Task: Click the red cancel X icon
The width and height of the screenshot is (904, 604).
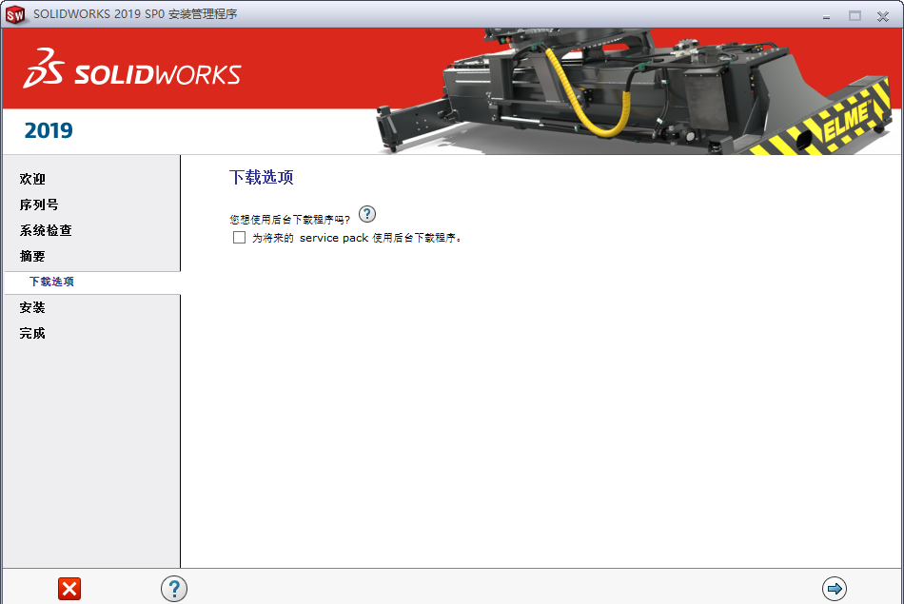Action: coord(69,589)
